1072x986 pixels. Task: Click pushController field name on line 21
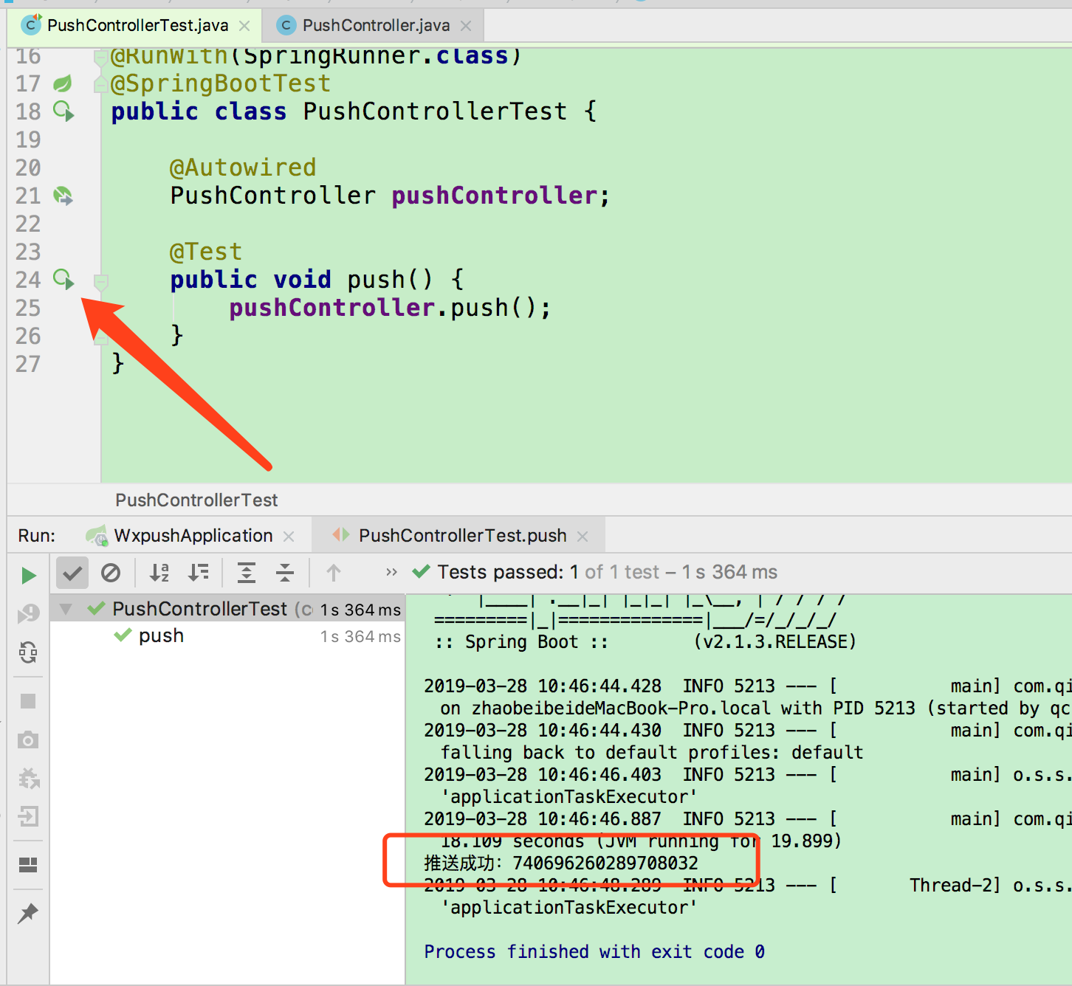[x=495, y=196]
